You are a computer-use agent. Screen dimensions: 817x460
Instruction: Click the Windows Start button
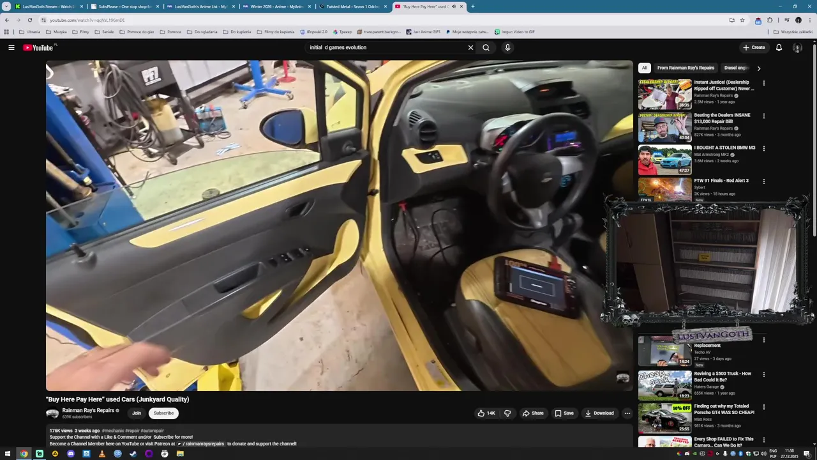(x=8, y=454)
